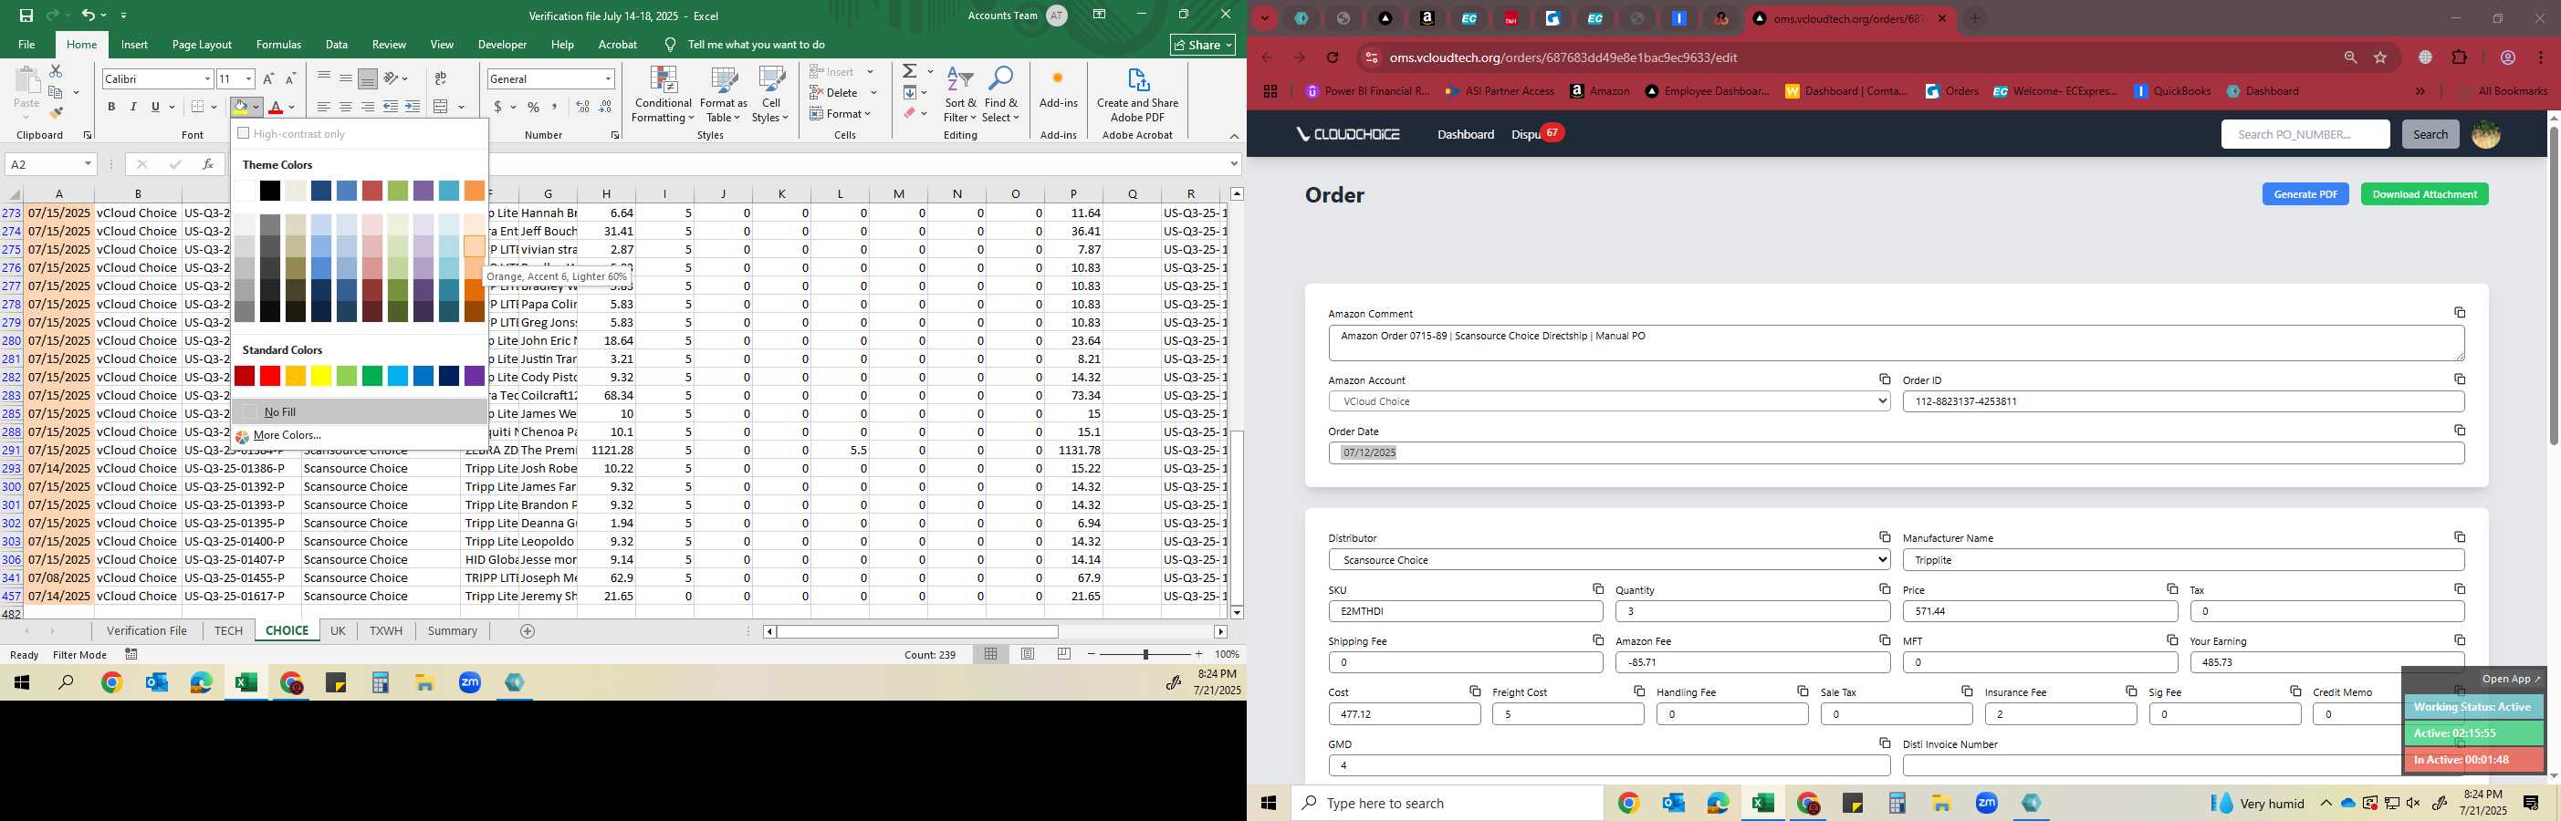
Task: Click Open App in status widget
Action: pyautogui.click(x=2510, y=679)
